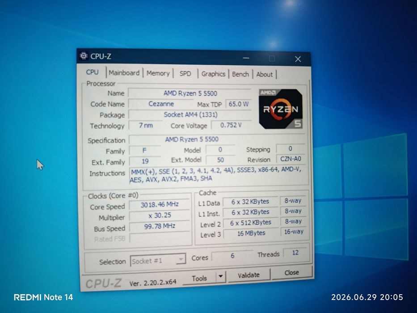Switch to the Mainboard tab

pyautogui.click(x=124, y=72)
